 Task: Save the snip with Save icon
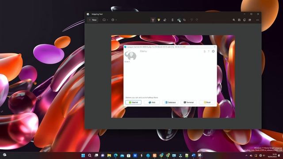pyautogui.click(x=239, y=20)
